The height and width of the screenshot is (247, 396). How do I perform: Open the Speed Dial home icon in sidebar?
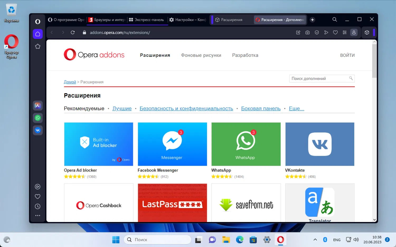coord(38,34)
